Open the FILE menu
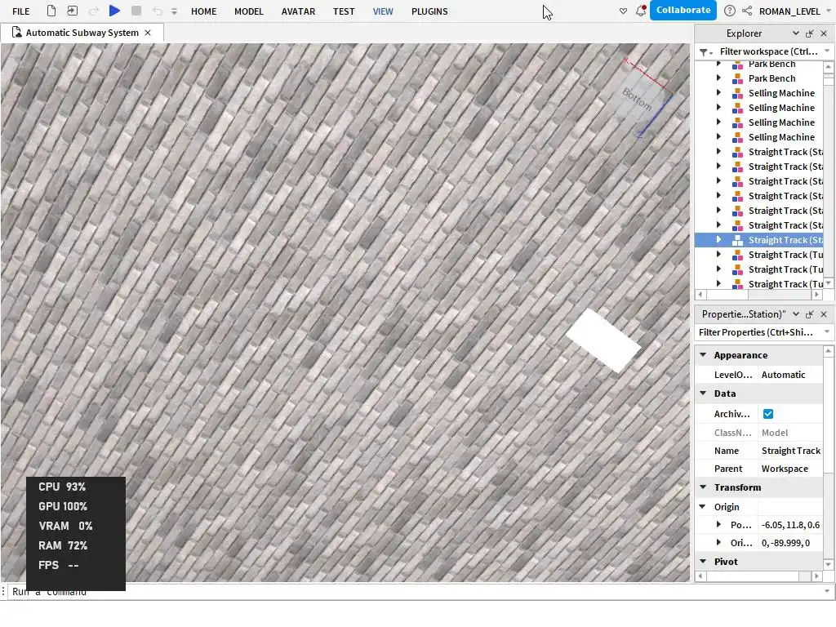Viewport: 836px width, 627px height. point(20,11)
